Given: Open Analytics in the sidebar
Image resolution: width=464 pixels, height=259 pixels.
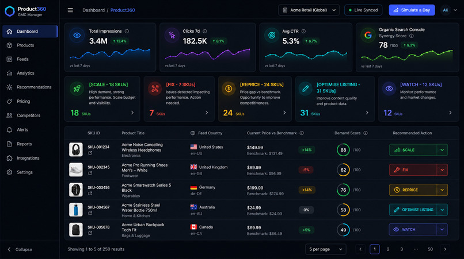Looking at the screenshot, I should point(29,73).
